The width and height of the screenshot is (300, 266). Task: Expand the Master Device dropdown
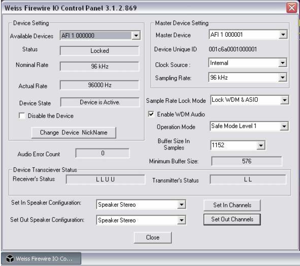(283, 35)
